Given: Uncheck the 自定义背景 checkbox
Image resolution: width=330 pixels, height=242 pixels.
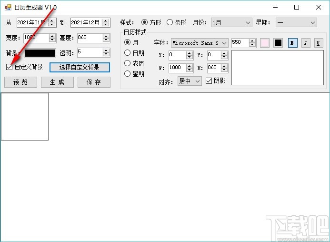Looking at the screenshot, I should coord(9,67).
